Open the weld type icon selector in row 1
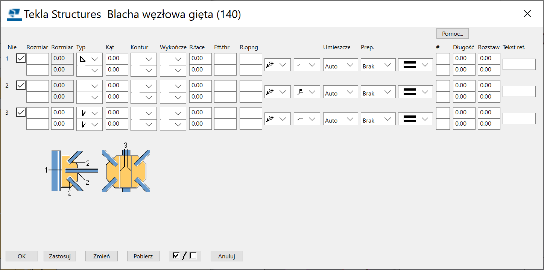Image resolution: width=544 pixels, height=270 pixels. tap(277, 65)
